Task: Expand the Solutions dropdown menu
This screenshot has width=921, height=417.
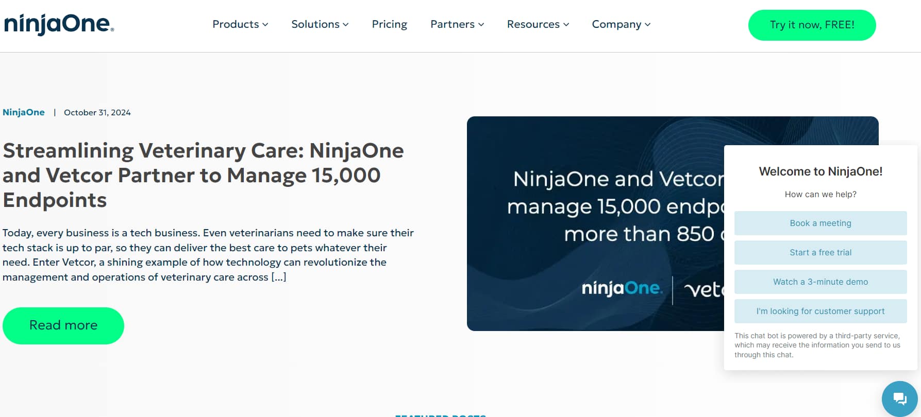Action: point(320,24)
